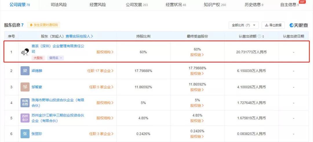Click the 导出数据 button
Screen dimensions: 313x142
(273, 25)
